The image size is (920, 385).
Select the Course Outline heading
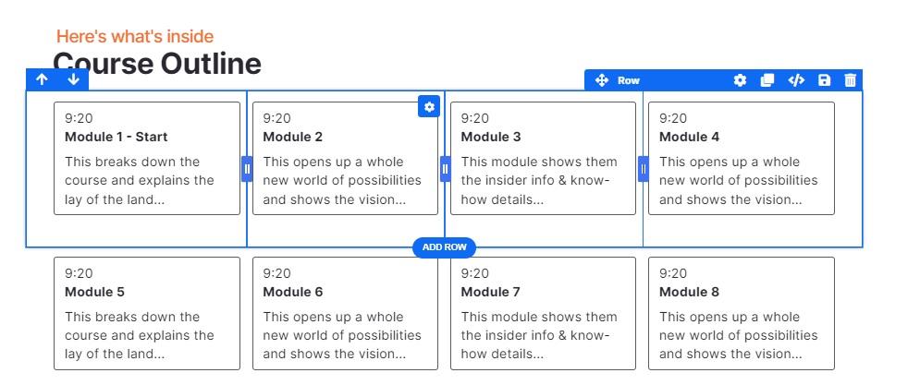(157, 64)
